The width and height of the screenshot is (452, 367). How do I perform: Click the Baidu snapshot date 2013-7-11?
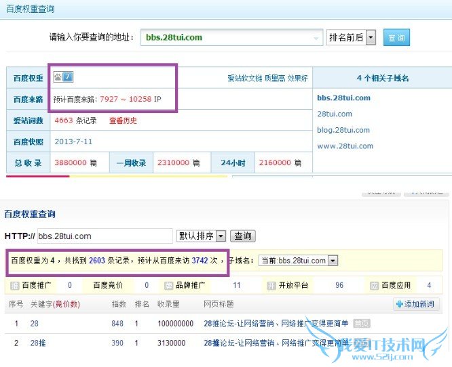73,142
